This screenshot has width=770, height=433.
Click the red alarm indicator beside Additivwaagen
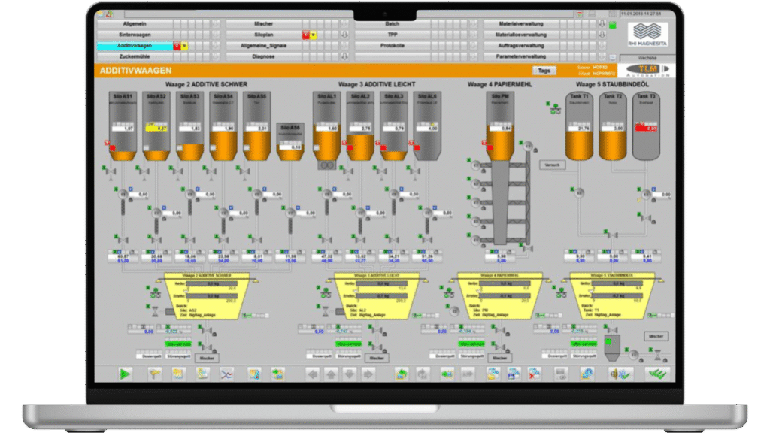pyautogui.click(x=177, y=46)
